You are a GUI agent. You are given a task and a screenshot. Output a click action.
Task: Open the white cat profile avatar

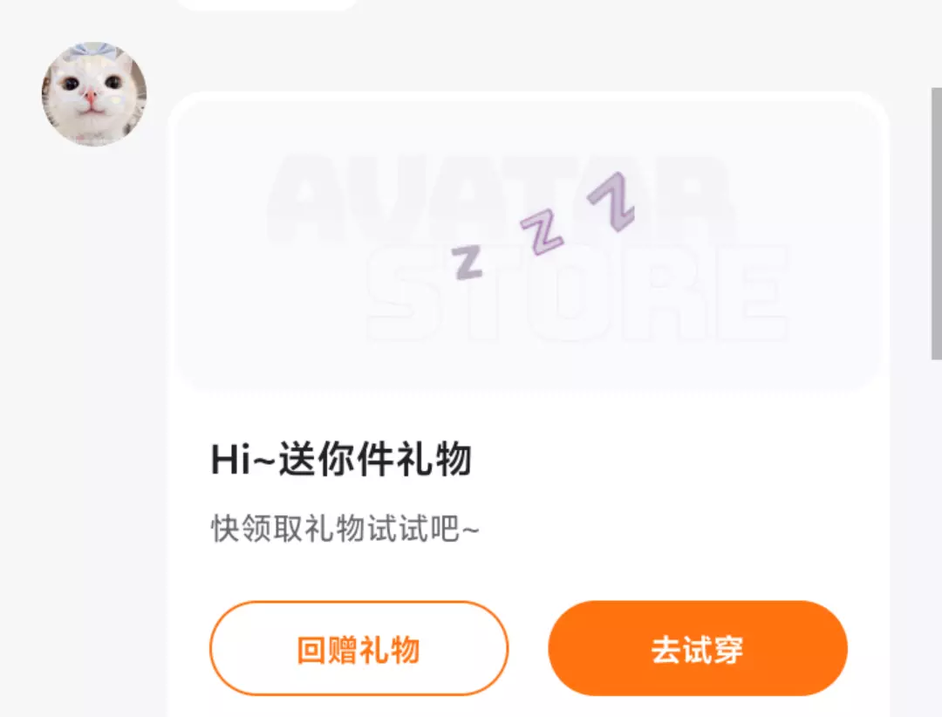pyautogui.click(x=93, y=93)
